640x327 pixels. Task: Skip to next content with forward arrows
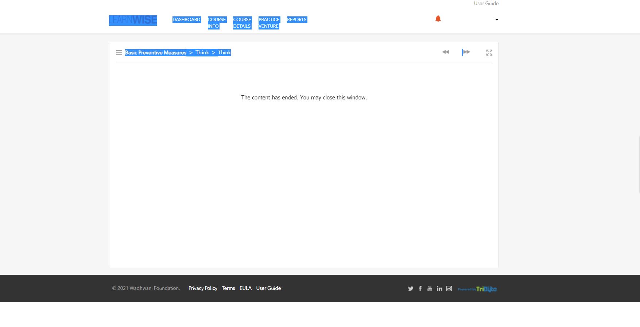466,52
